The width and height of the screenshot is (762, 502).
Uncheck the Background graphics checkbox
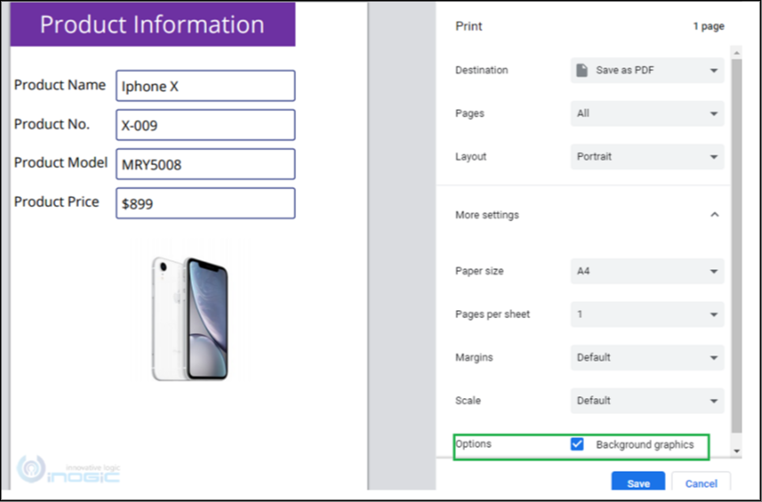click(x=577, y=444)
